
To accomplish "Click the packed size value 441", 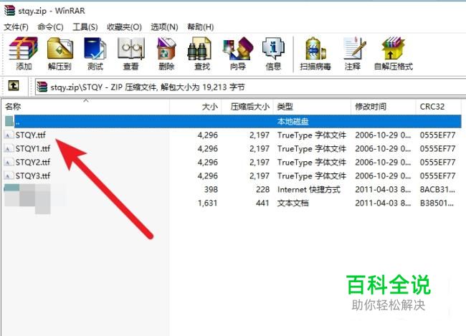I will point(262,203).
